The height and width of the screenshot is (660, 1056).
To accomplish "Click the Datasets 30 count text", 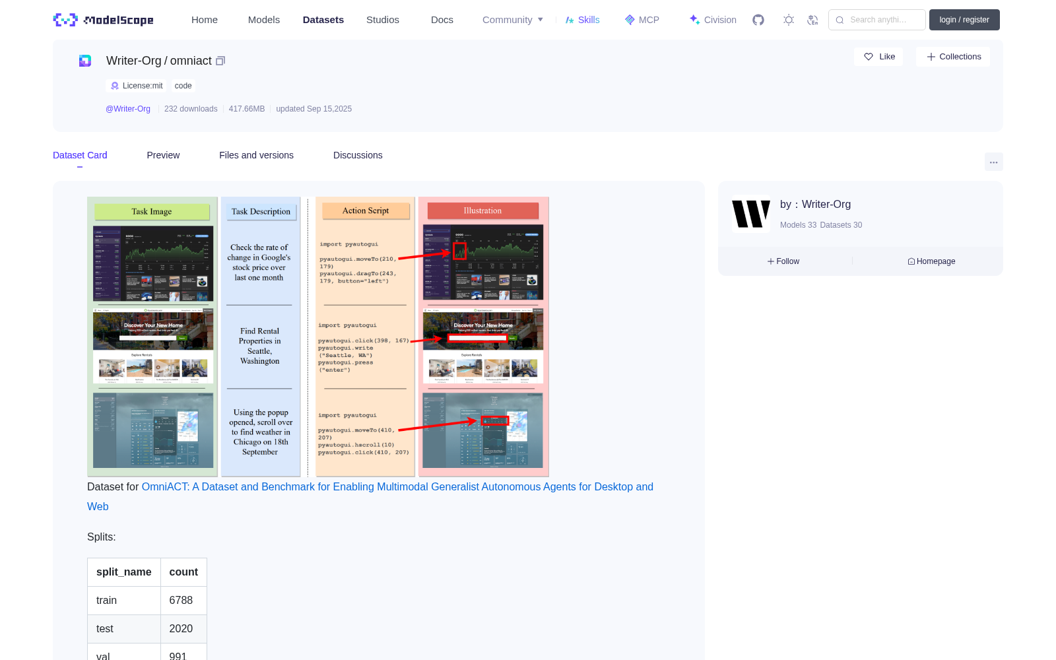I will tap(841, 225).
